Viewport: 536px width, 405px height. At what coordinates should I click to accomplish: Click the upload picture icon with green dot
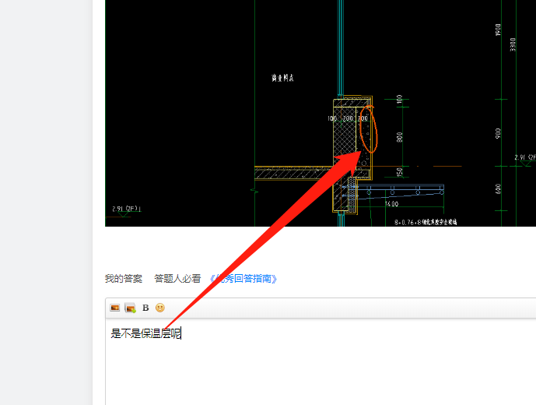pos(130,308)
